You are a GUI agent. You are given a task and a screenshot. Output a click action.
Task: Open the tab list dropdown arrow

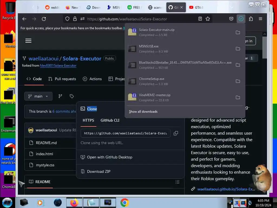[232, 7]
